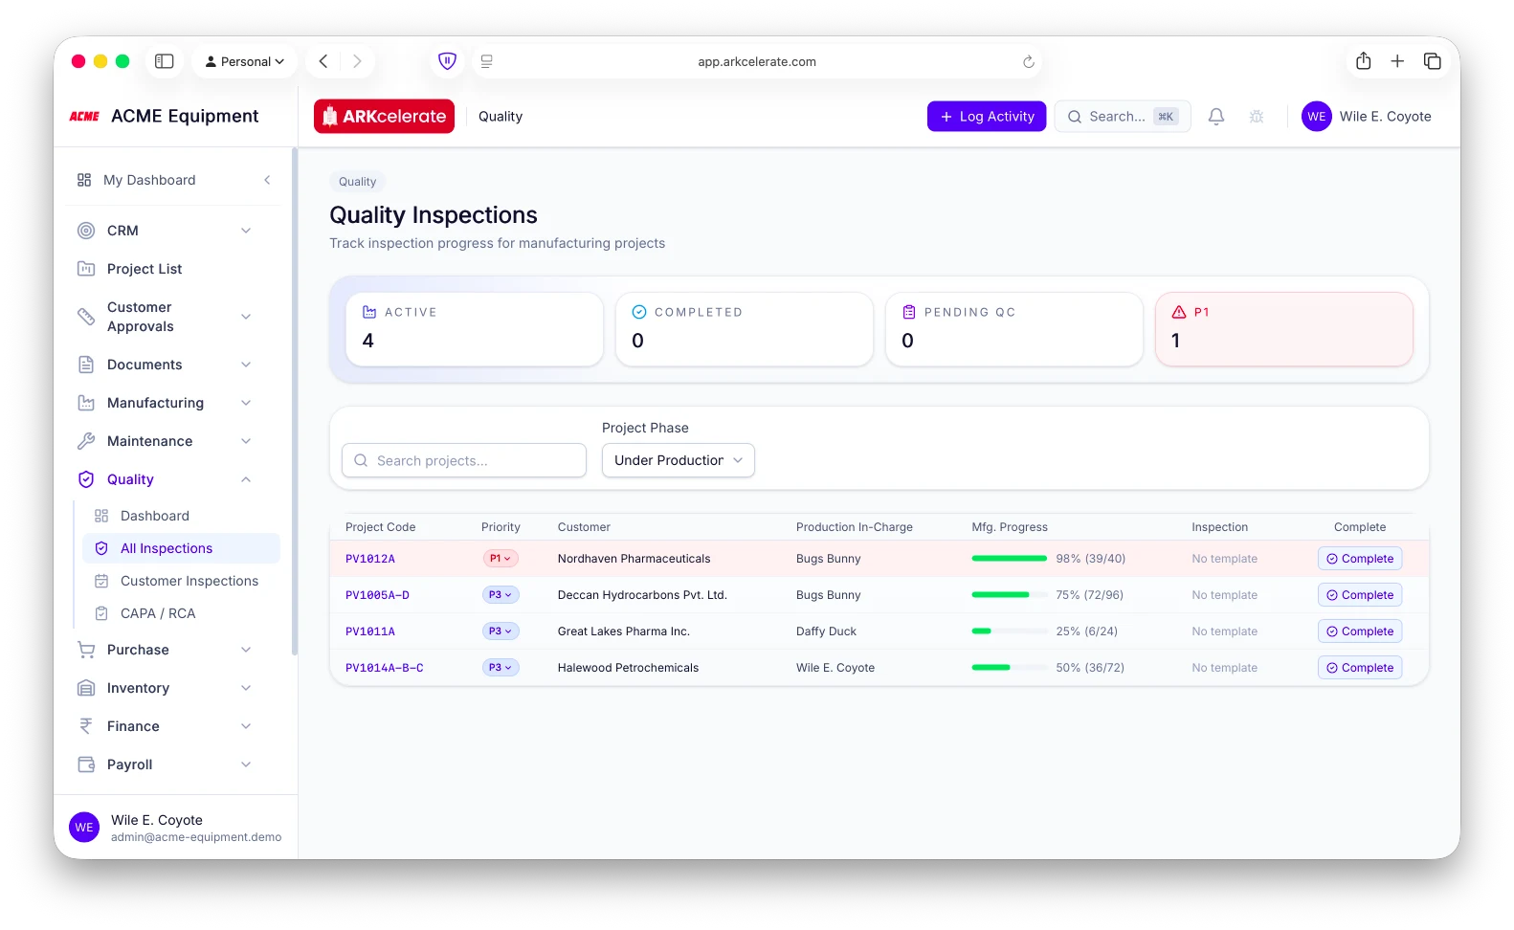
Task: Click the ARKcelerate logo
Action: point(384,117)
